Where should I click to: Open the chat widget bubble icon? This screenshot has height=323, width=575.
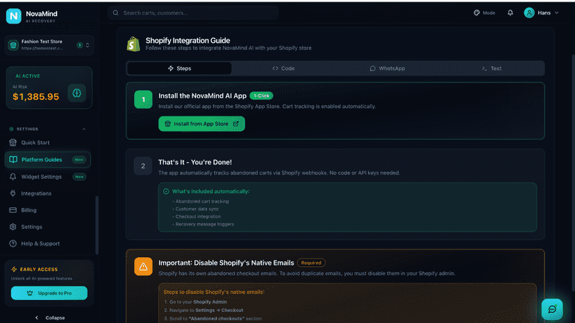tap(552, 309)
